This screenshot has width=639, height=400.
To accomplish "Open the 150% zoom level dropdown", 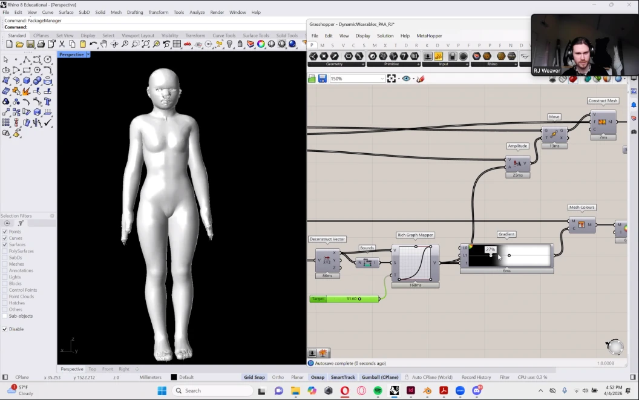I will point(382,79).
